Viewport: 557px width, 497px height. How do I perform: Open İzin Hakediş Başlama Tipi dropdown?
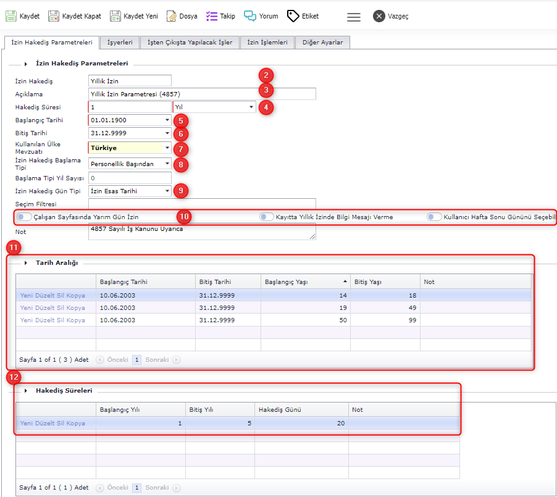tap(167, 164)
